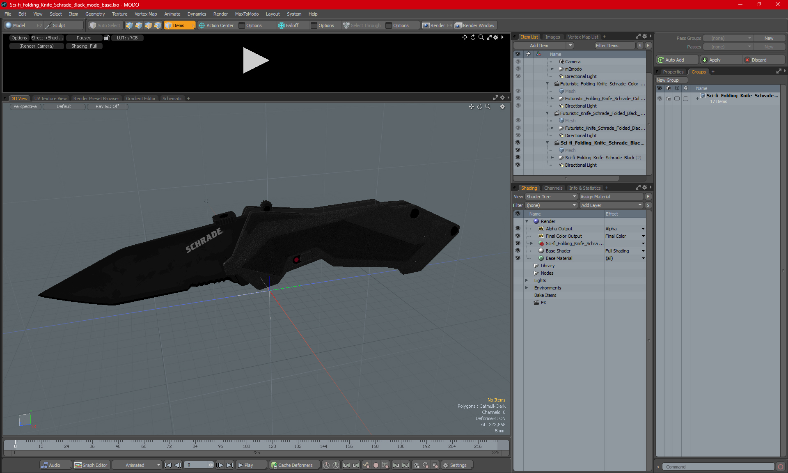
Task: Open the Vertex Map menu
Action: click(x=146, y=14)
